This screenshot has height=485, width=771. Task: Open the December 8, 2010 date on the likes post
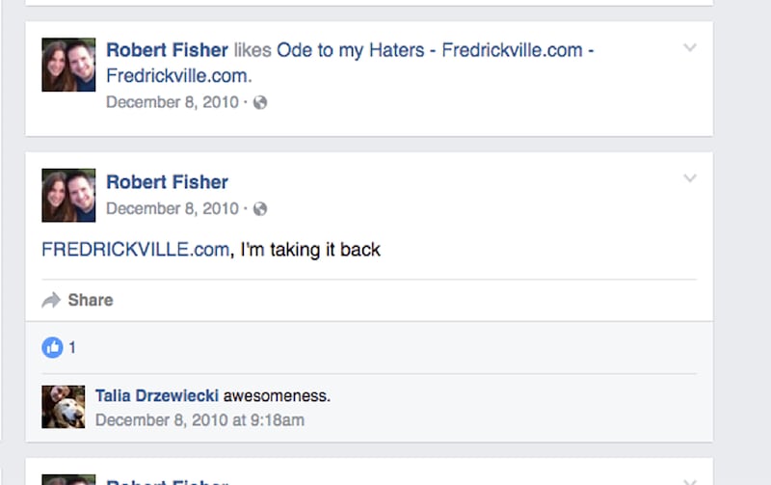(x=172, y=102)
